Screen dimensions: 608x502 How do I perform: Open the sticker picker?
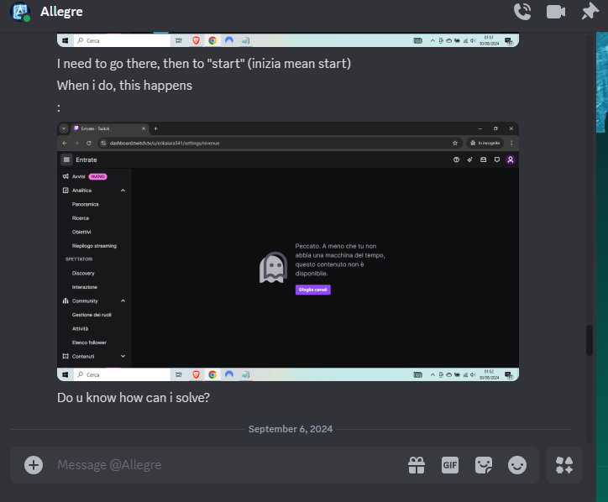coord(484,465)
